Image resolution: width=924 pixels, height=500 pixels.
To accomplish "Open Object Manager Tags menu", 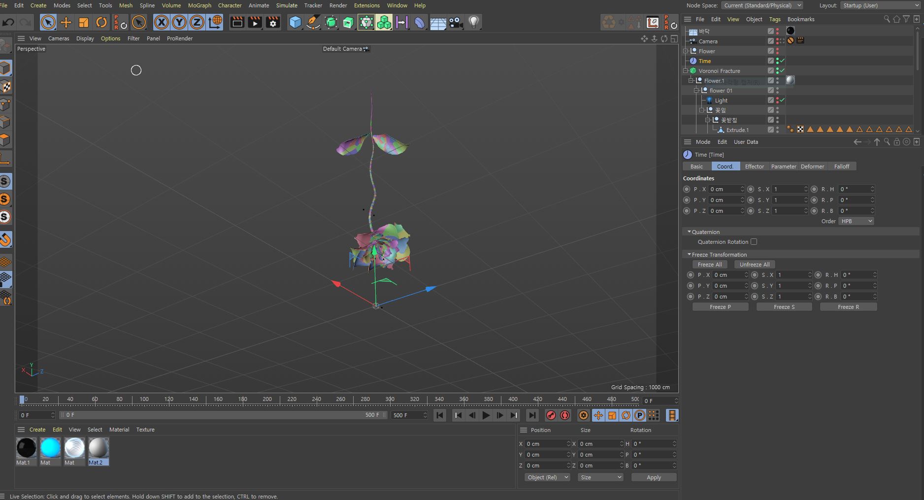I will [x=775, y=19].
